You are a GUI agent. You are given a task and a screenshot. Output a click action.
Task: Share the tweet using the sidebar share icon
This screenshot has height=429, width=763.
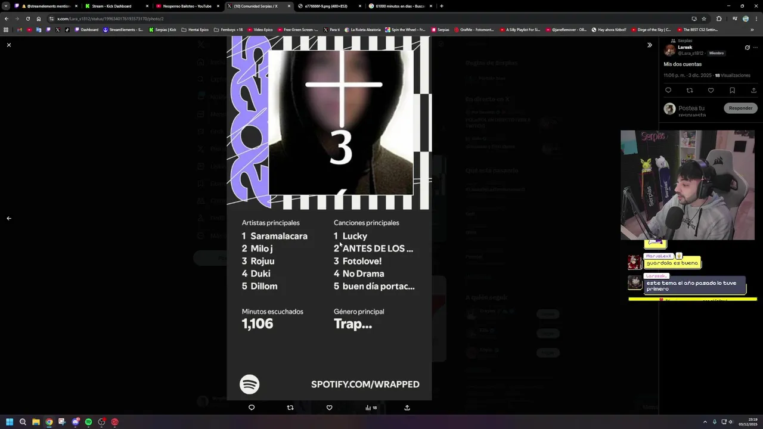tap(753, 91)
